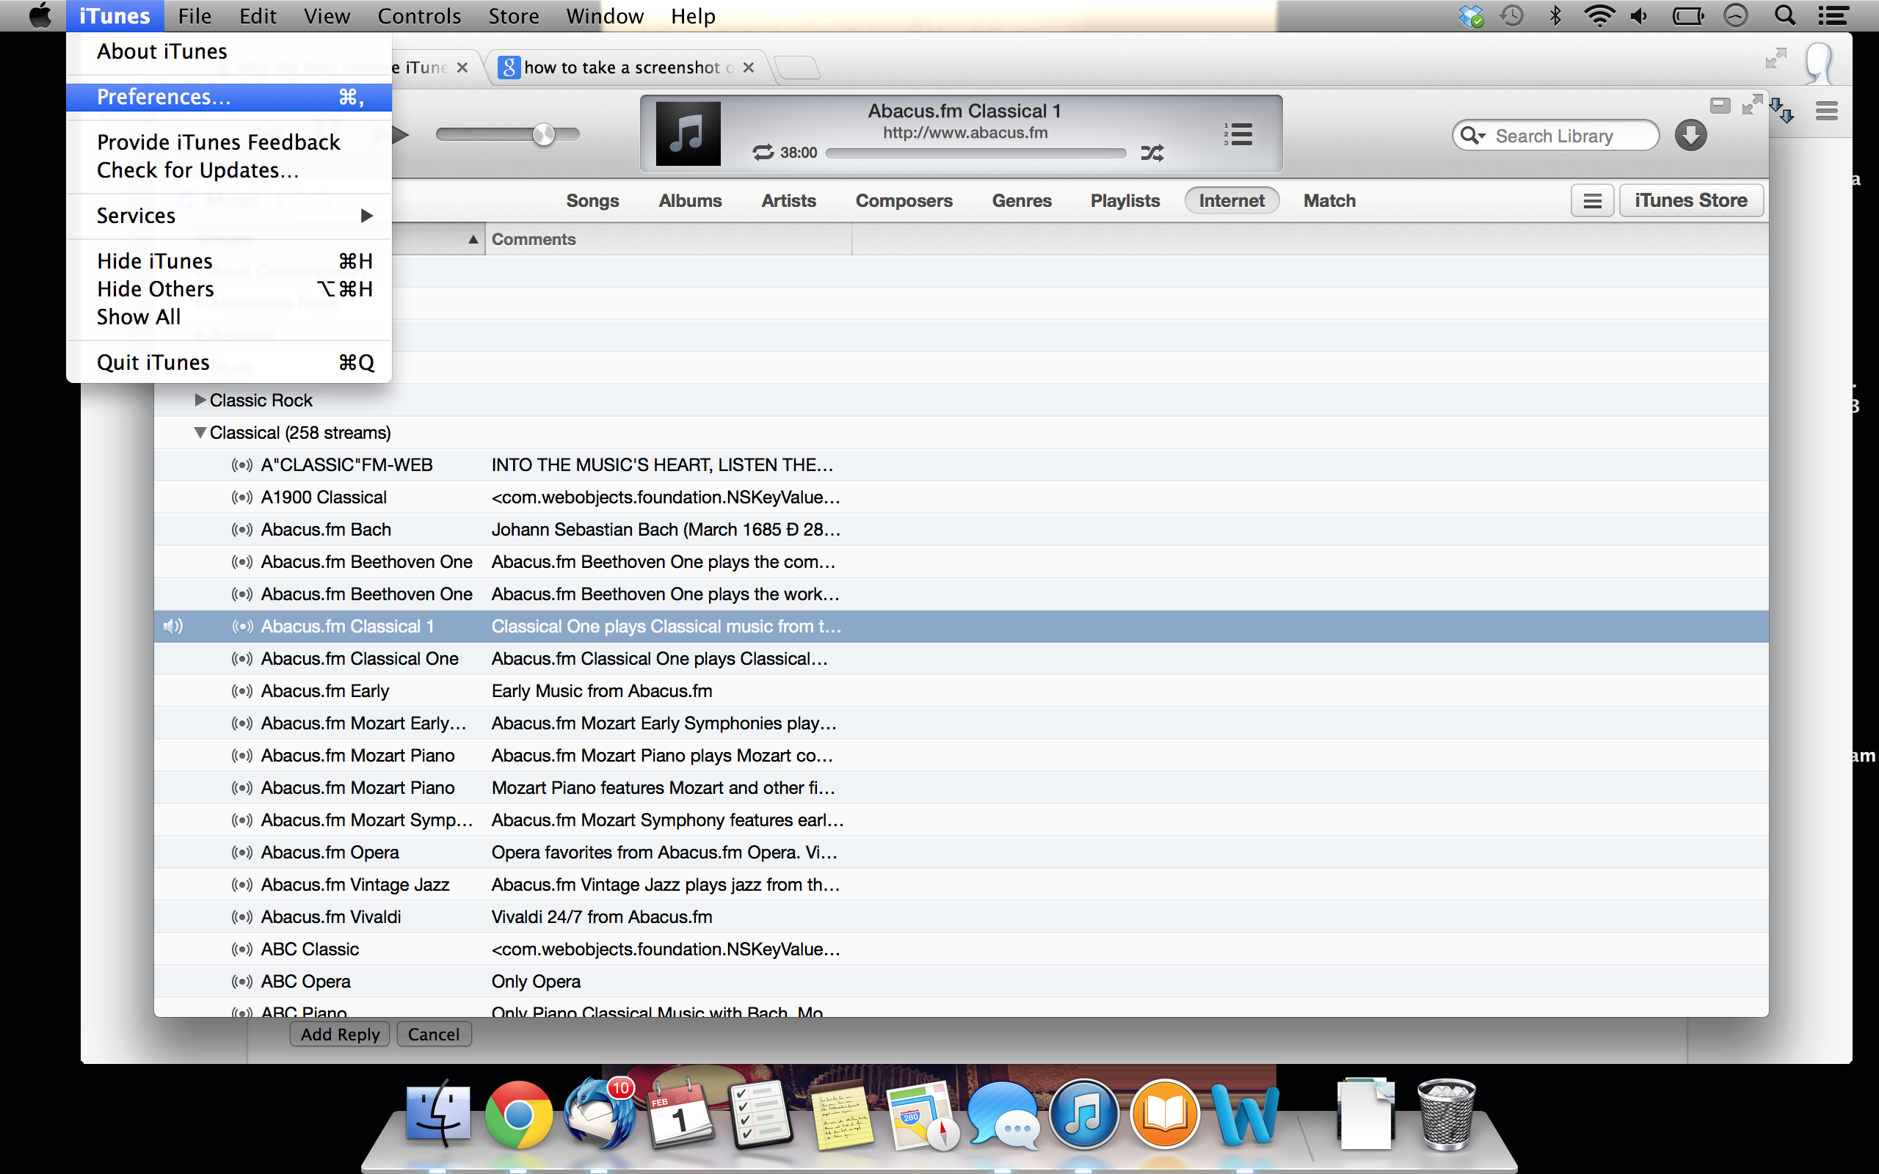Adjust the volume slider knob
This screenshot has height=1174, width=1879.
(x=543, y=134)
